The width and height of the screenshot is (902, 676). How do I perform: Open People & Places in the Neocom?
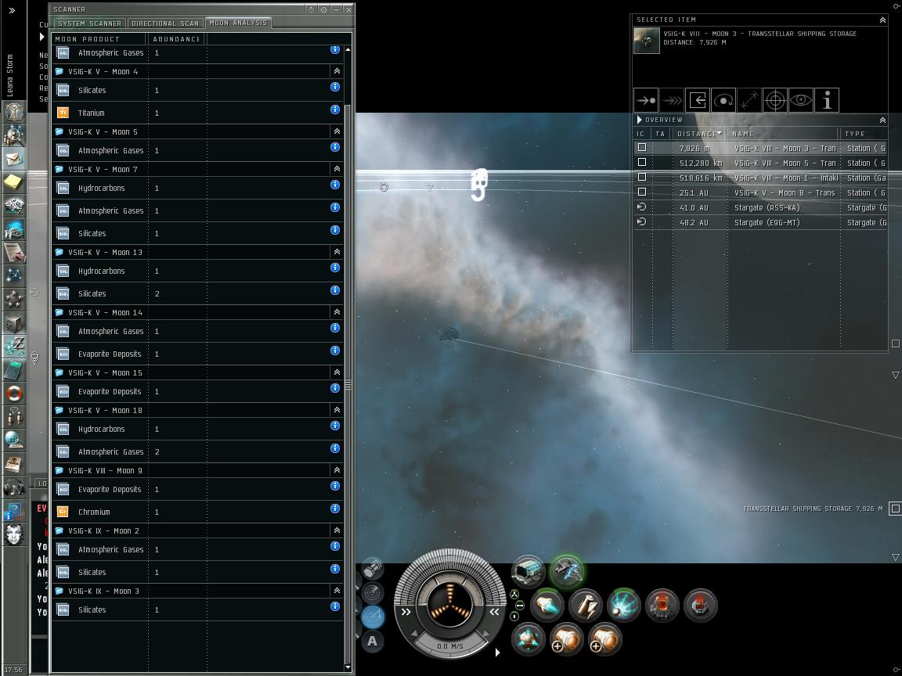click(x=14, y=135)
